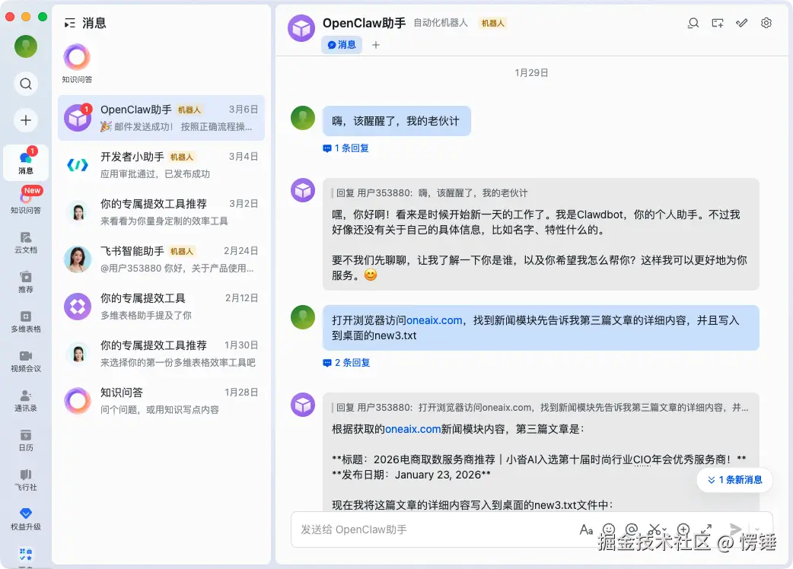This screenshot has height=569, width=793.
Task: Open the profile avatar in the sidebar
Action: pos(26,46)
